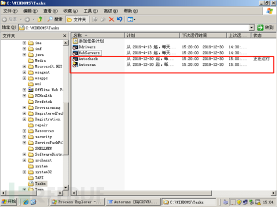Screen dimensions: 277x207
Task: Click the folder tree scroll up arrow
Action: (65, 42)
